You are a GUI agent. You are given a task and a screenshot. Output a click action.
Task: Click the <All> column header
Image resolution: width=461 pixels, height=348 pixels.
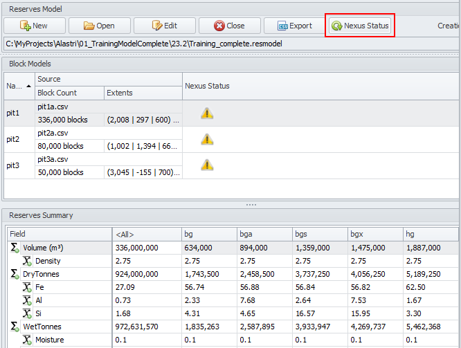145,234
